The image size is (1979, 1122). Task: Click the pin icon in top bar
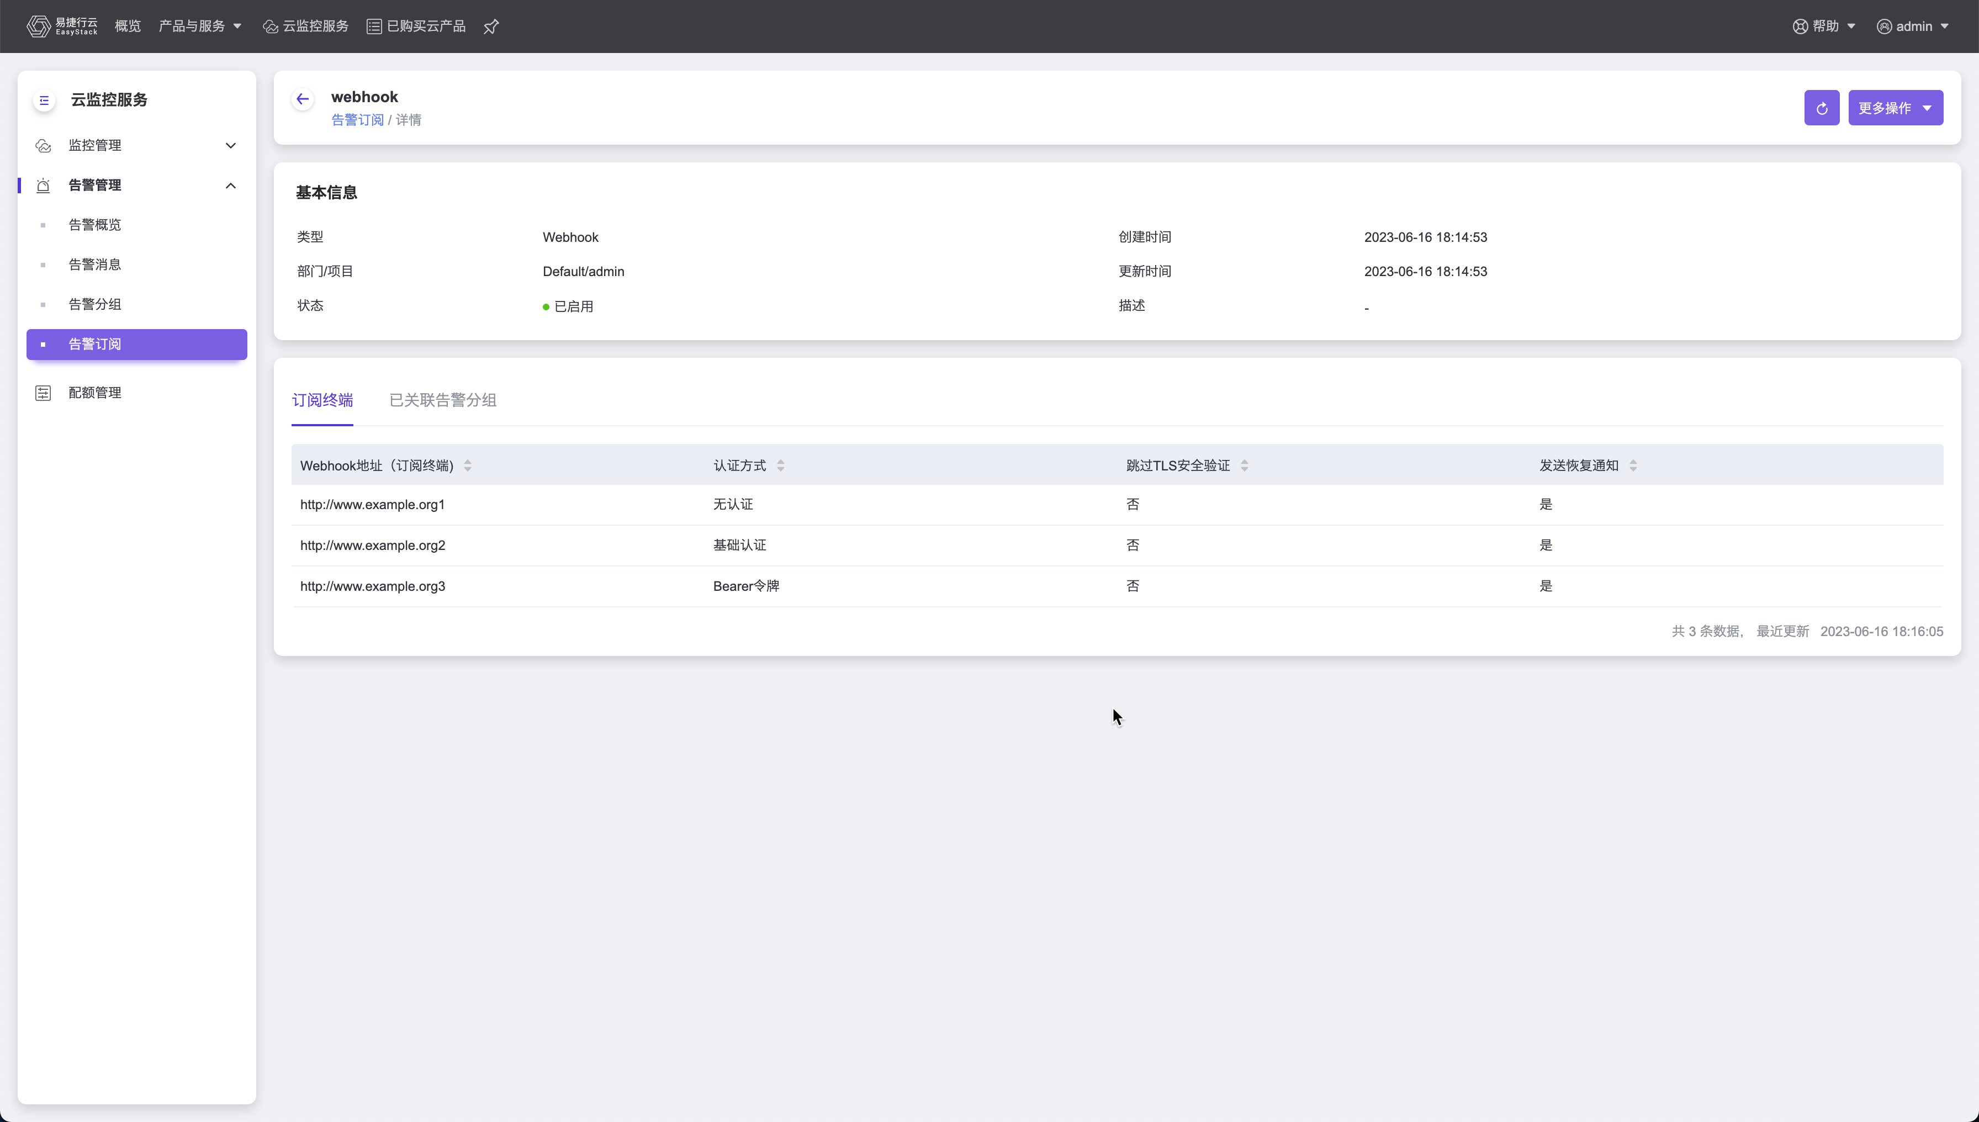tap(491, 27)
